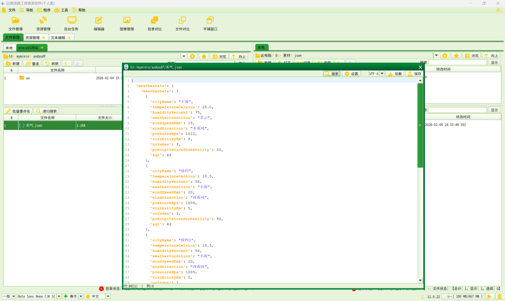Click 保存 to save the JSON file
Image resolution: width=505 pixels, height=301 pixels.
pyautogui.click(x=414, y=74)
